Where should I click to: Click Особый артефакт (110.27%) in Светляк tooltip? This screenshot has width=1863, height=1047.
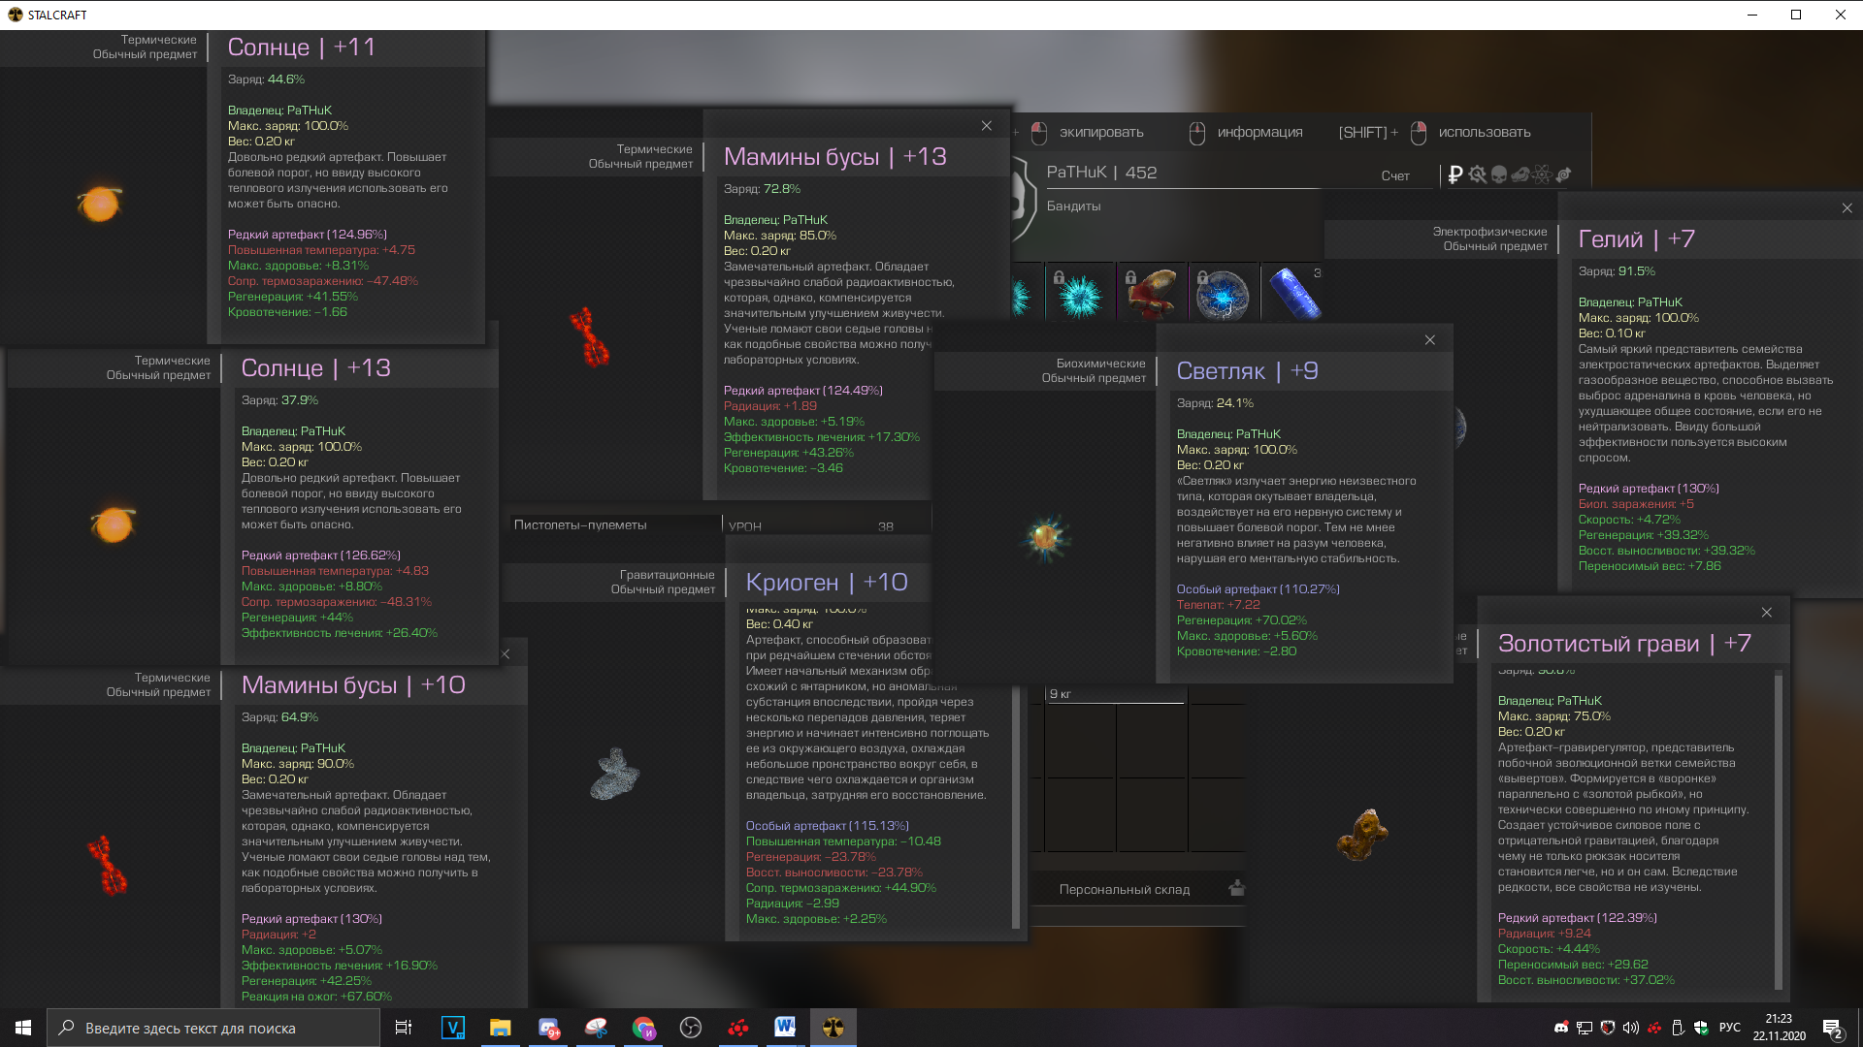click(1258, 589)
